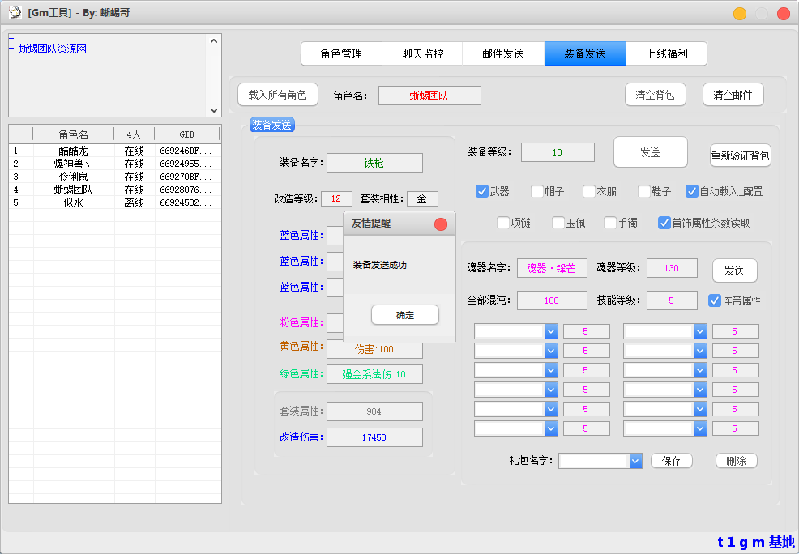Disable the 连带属性 checkbox

coord(715,300)
